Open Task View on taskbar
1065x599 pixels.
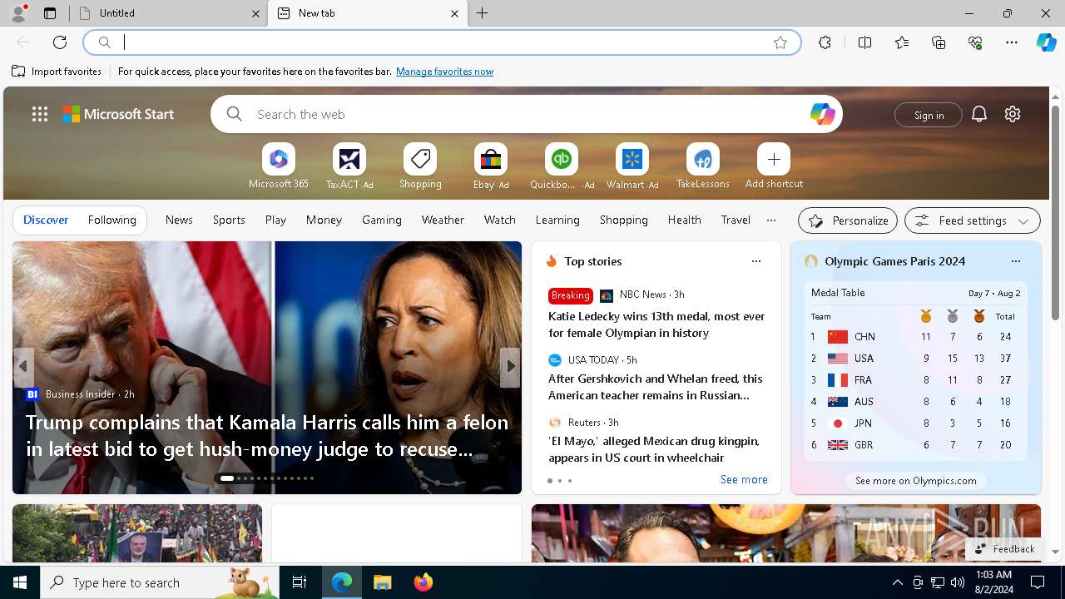point(300,582)
